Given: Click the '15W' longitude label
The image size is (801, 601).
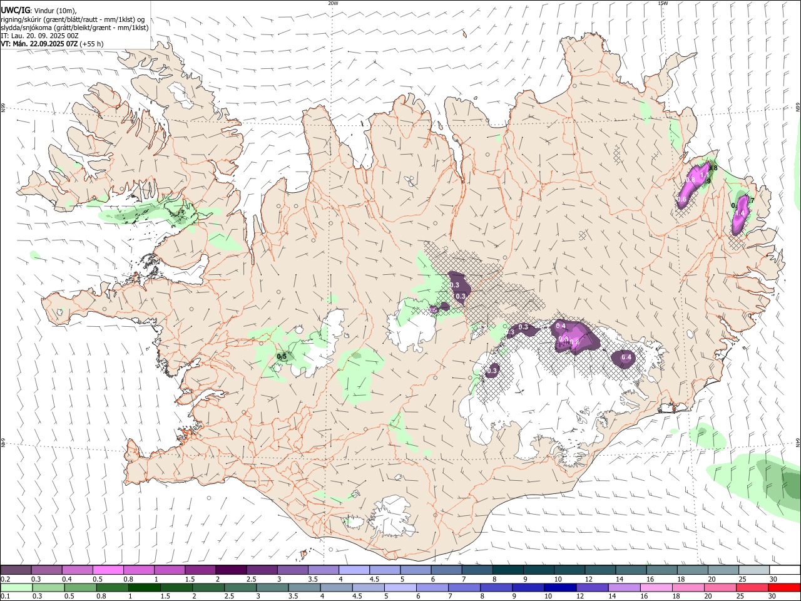Looking at the screenshot, I should point(663,3).
